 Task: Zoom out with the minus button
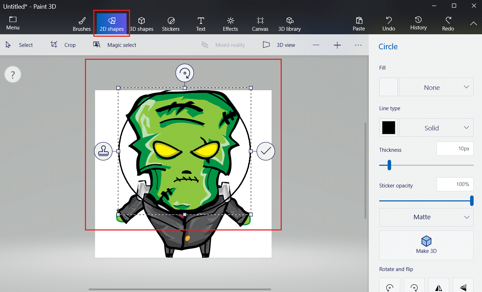tap(316, 45)
